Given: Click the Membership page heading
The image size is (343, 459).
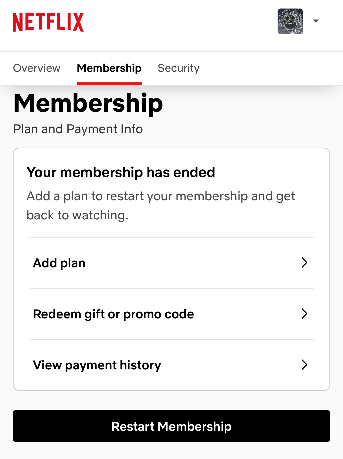Looking at the screenshot, I should click(x=88, y=103).
